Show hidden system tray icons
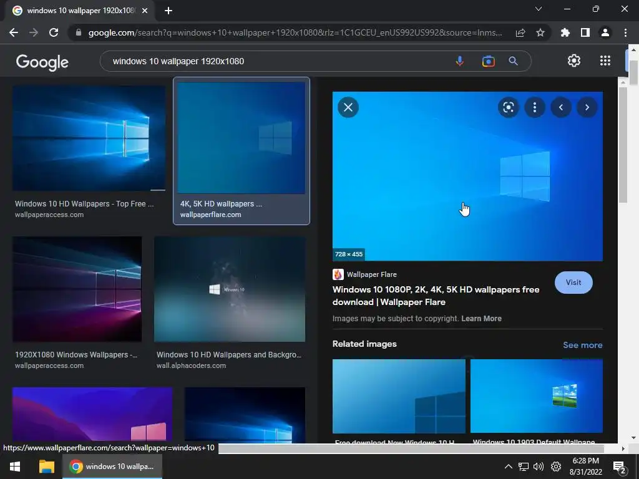Screen dimensions: 639x479 tap(508, 467)
